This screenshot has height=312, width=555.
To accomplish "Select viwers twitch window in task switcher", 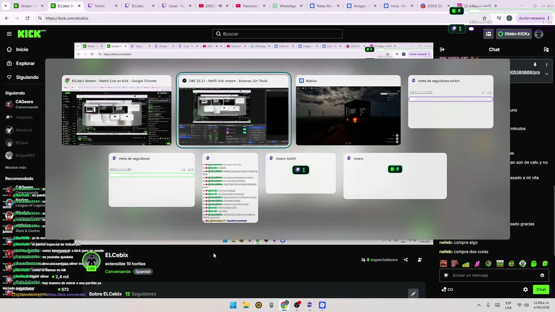I will [x=300, y=173].
